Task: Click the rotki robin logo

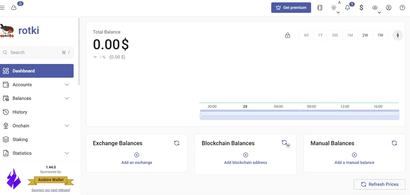Action: [x=7, y=30]
